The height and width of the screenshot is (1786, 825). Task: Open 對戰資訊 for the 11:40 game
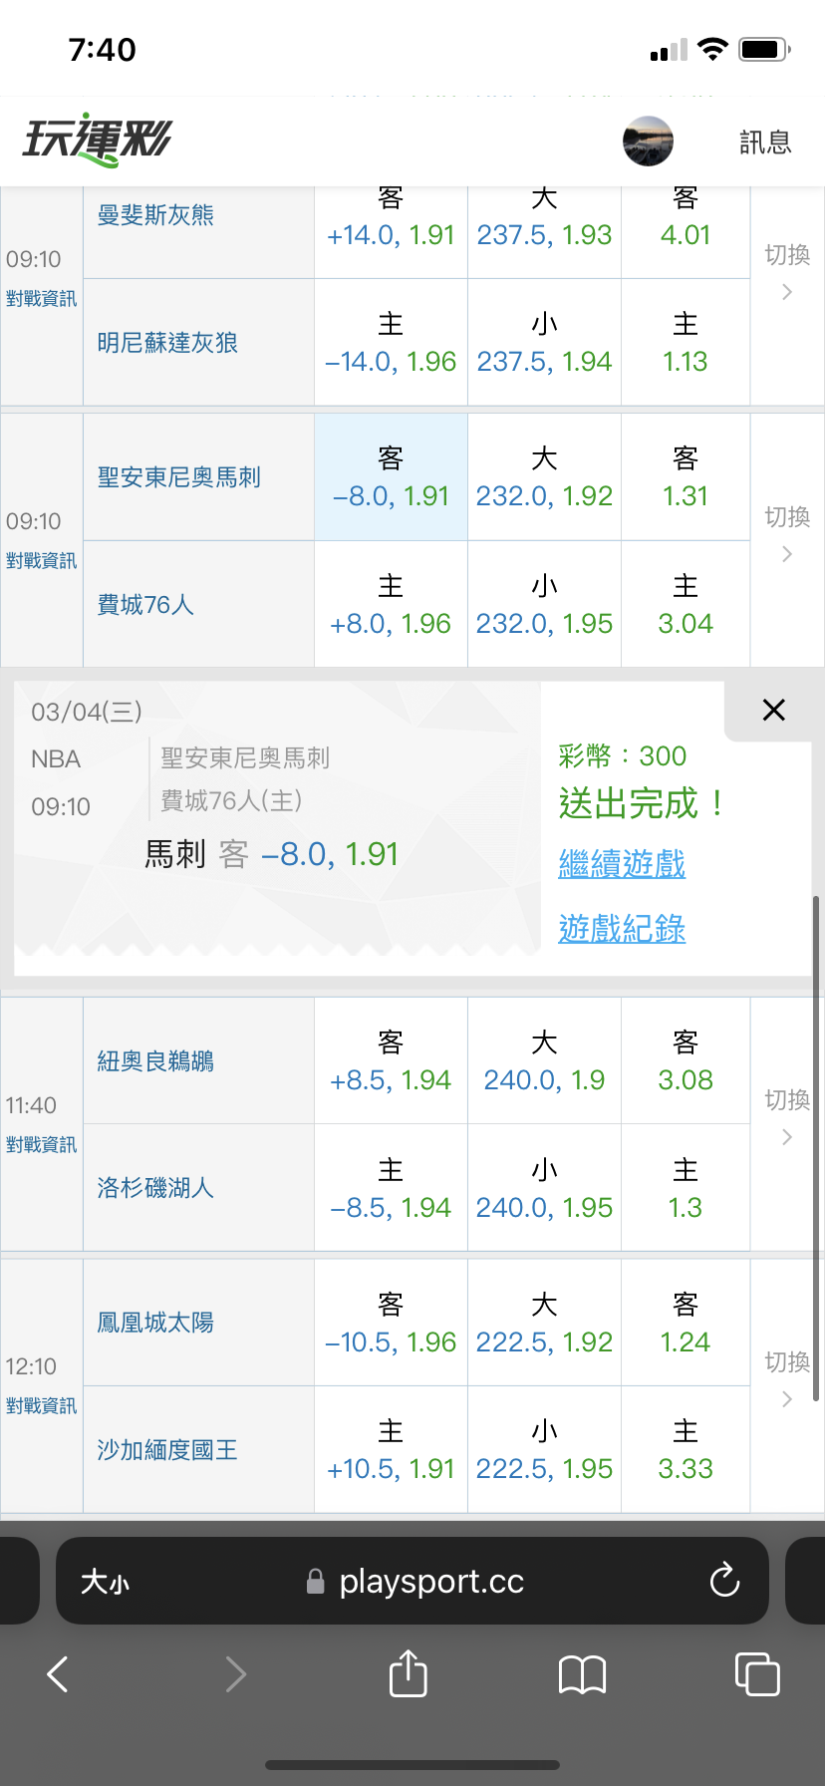coord(41,1145)
